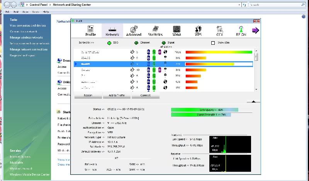Click the Rescan button
The width and height of the screenshot is (309, 181).
click(x=88, y=95)
